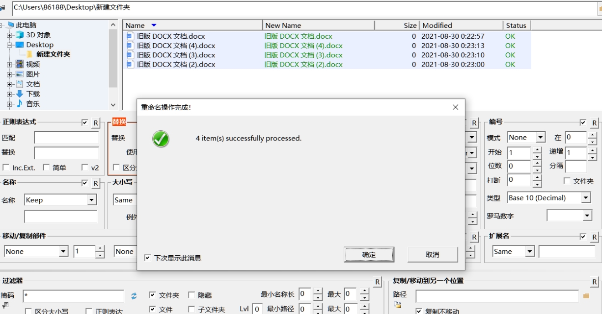The width and height of the screenshot is (602, 314).
Task: Click the blue sort arrow in Name header
Action: coord(154,25)
